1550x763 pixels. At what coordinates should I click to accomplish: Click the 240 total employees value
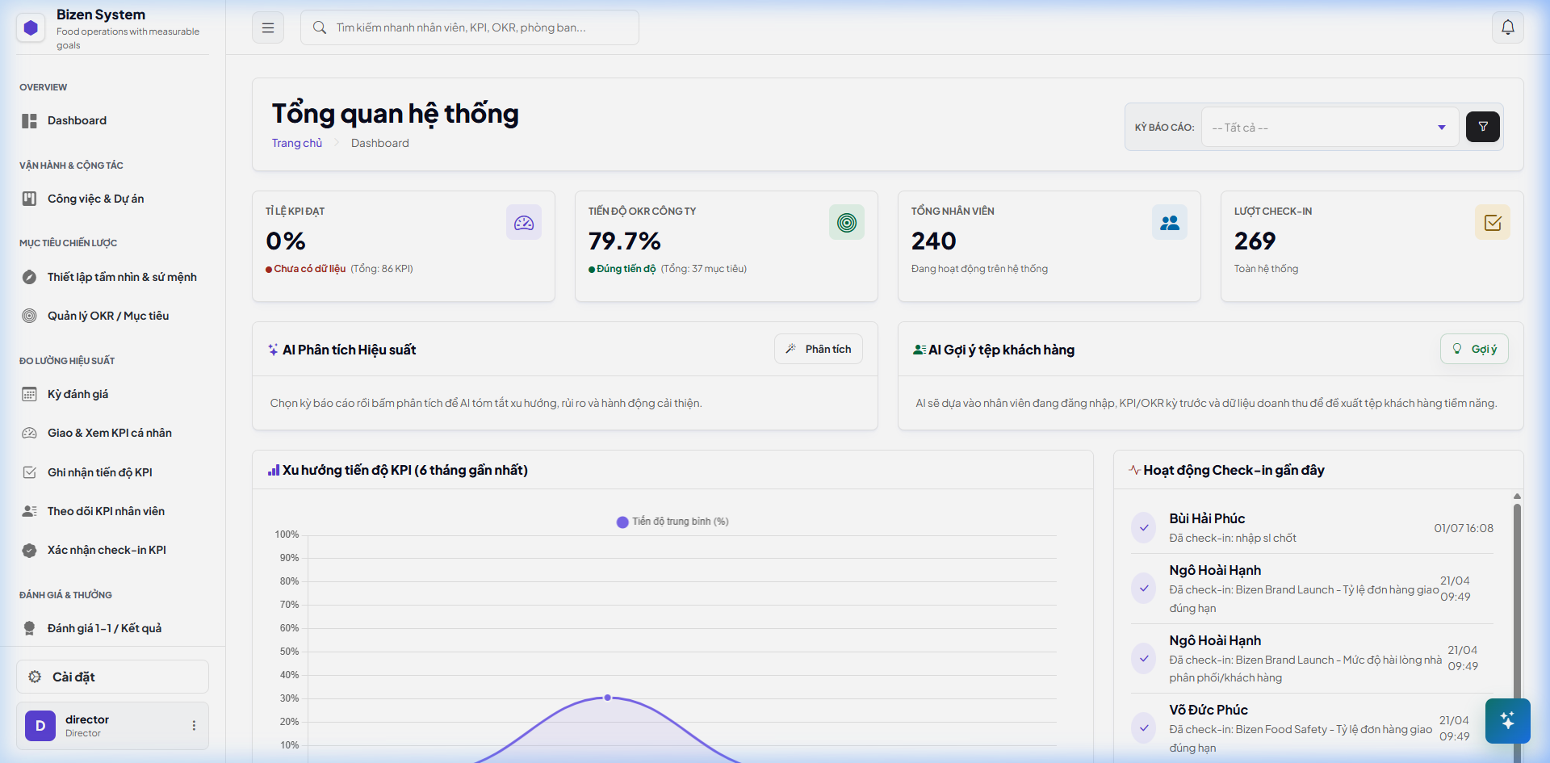pos(934,241)
